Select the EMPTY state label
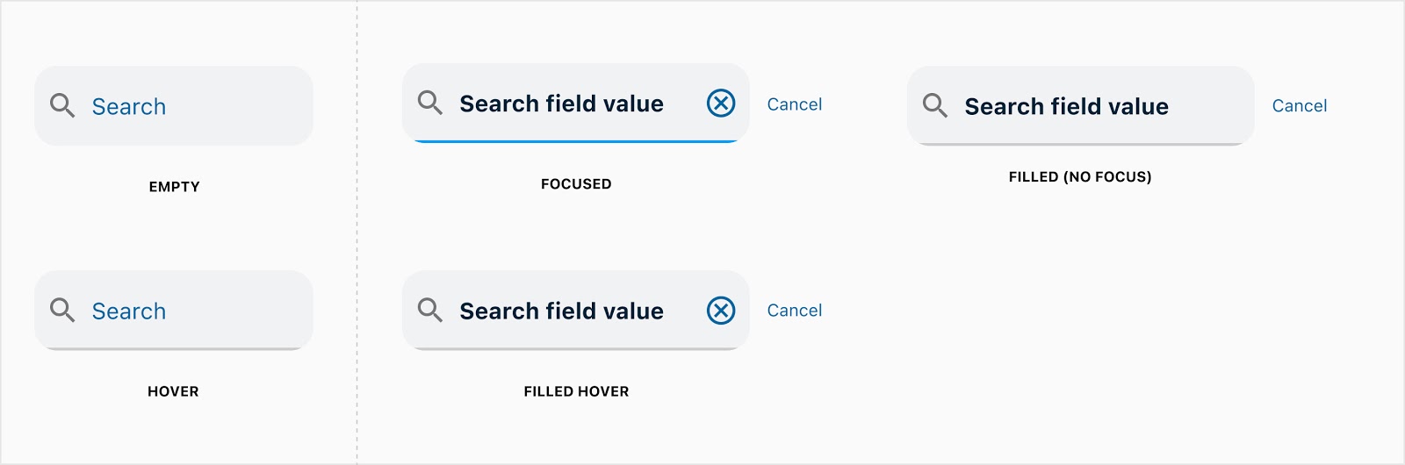Viewport: 1405px width, 465px height. pyautogui.click(x=175, y=187)
